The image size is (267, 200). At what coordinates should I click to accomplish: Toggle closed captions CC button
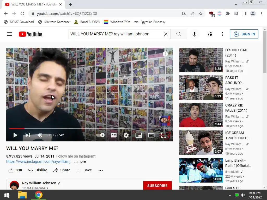(x=114, y=135)
